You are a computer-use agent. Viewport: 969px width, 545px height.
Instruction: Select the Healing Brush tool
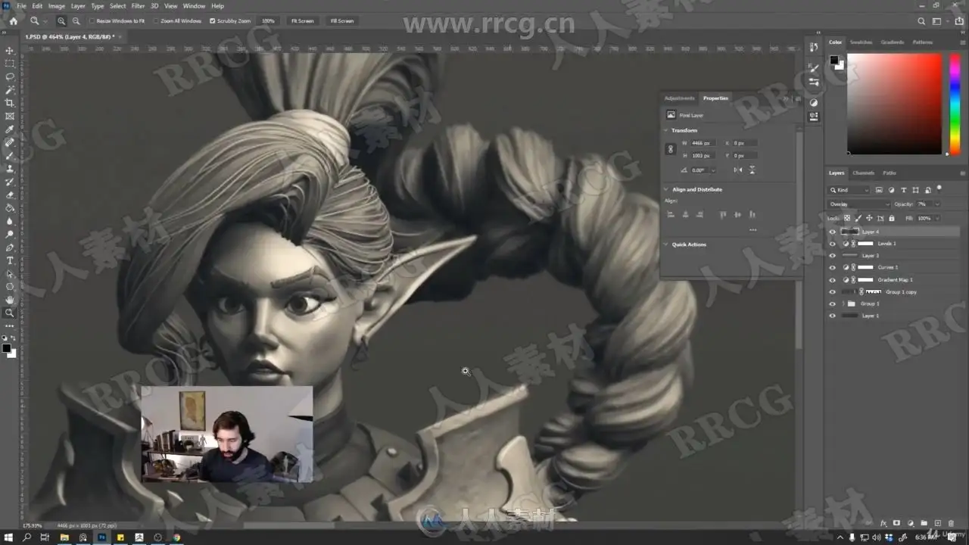[x=10, y=142]
